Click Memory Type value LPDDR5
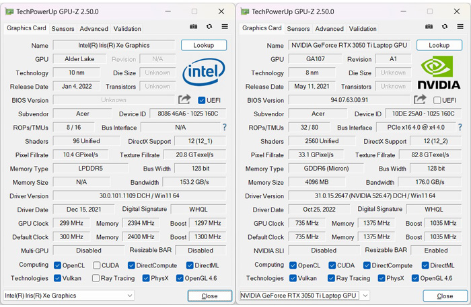Image resolution: width=471 pixels, height=307 pixels. click(90, 169)
